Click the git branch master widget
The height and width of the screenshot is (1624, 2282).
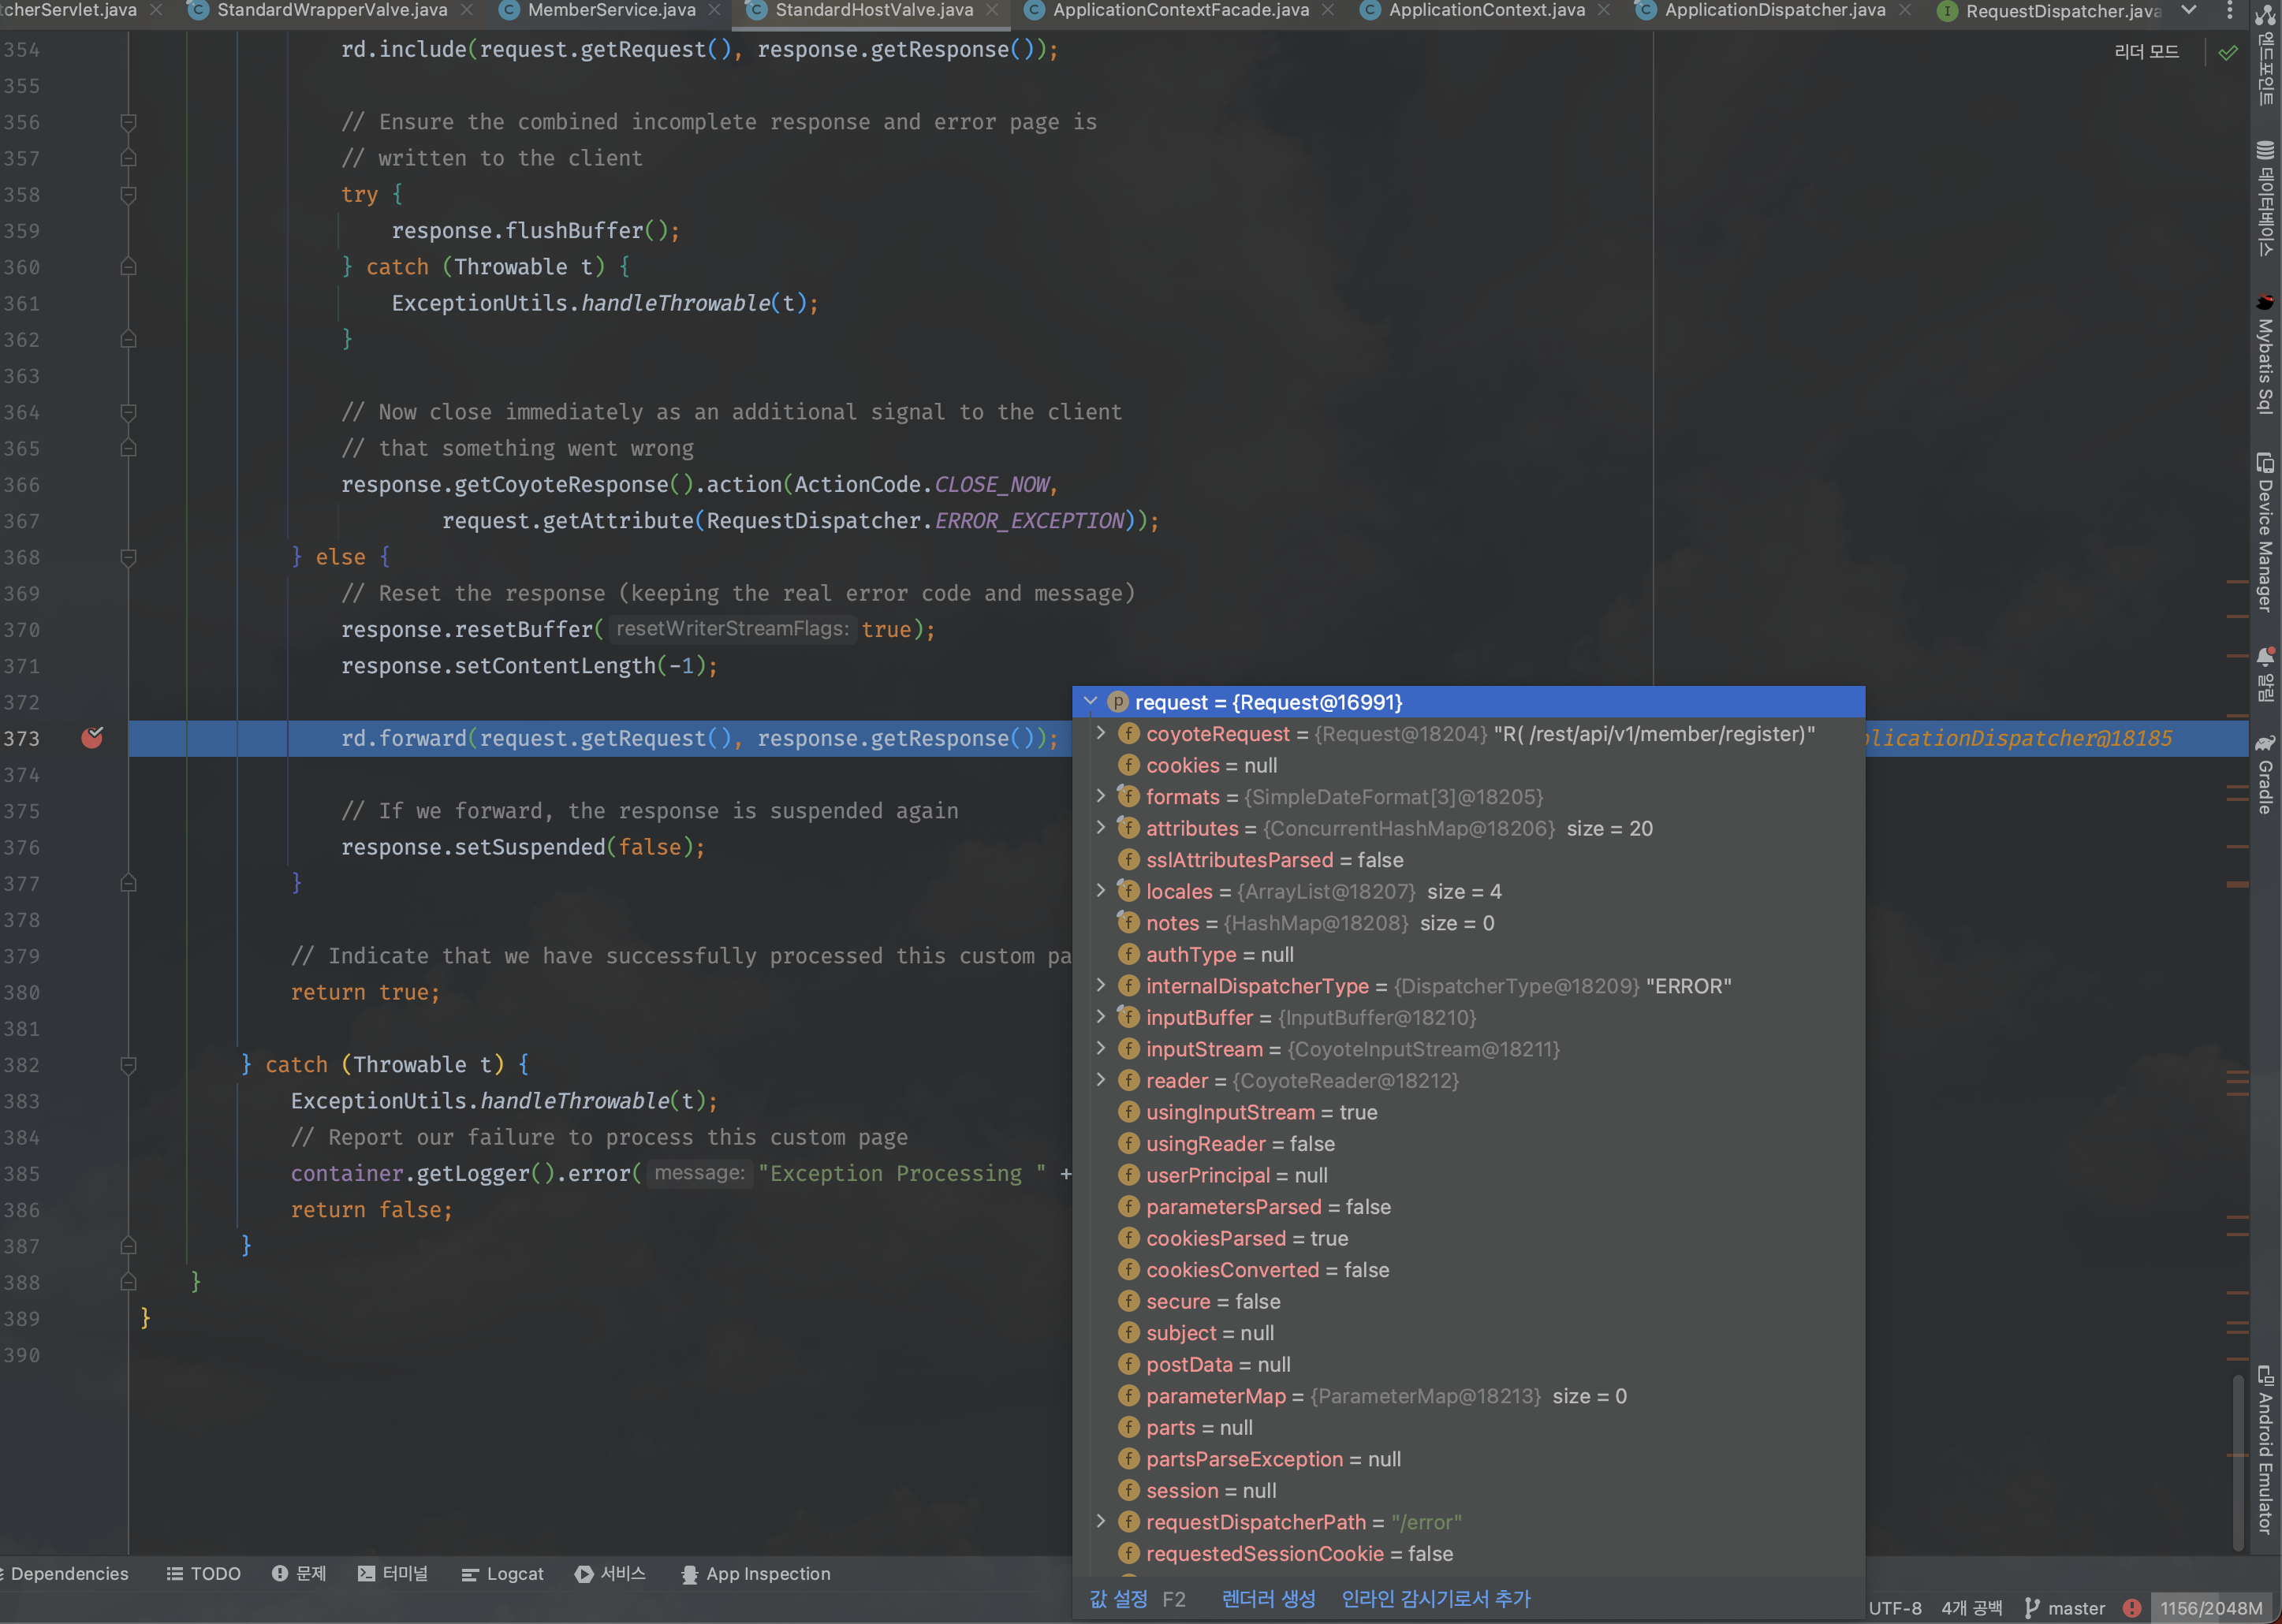(2065, 1608)
